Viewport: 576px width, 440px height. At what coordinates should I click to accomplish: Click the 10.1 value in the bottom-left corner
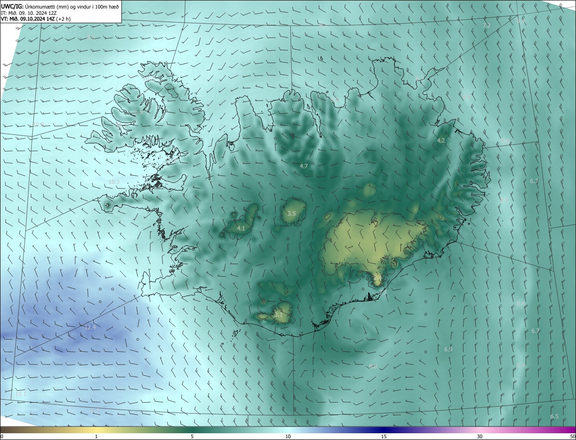pyautogui.click(x=21, y=394)
